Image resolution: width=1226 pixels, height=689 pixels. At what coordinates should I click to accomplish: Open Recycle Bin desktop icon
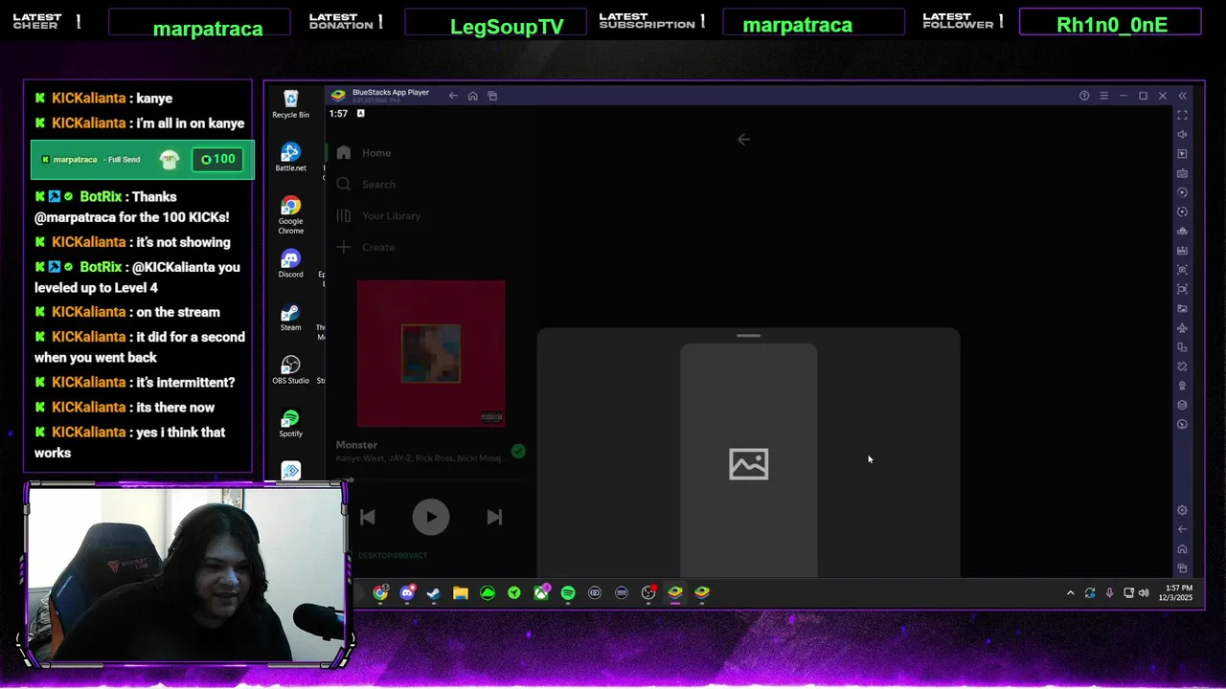tap(290, 104)
